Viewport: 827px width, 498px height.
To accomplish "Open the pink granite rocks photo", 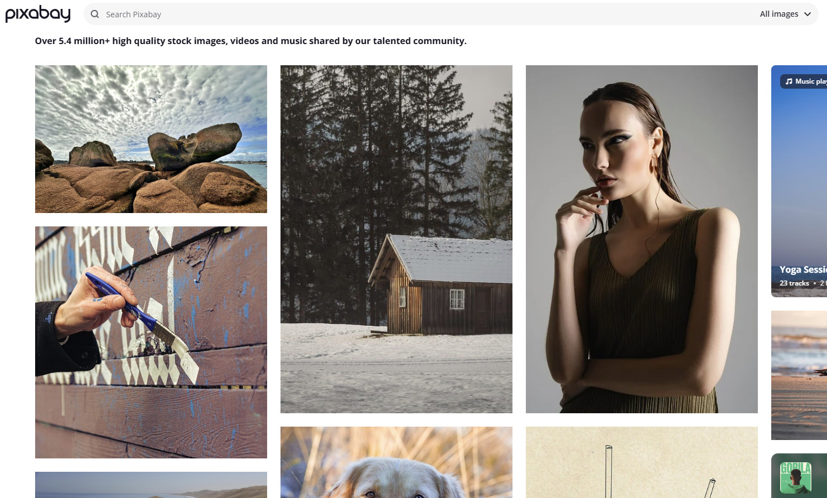I will (x=151, y=139).
